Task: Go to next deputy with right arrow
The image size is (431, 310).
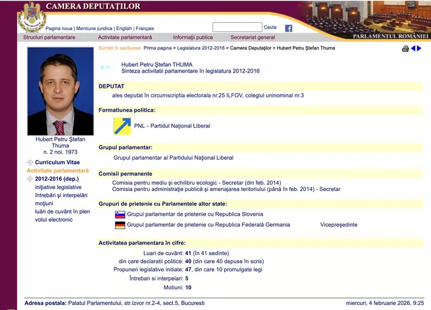Action: 420,49
